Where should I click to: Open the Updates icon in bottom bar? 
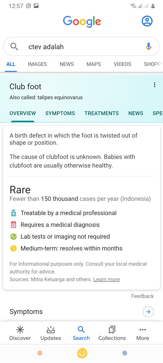(x=51, y=330)
